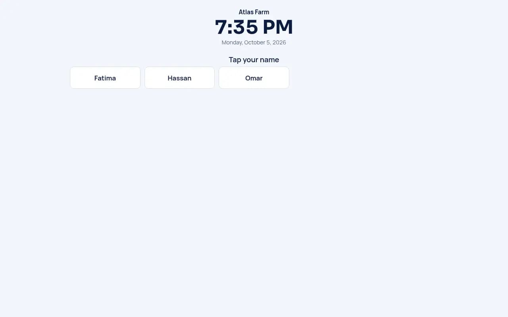Select Hassan from the name list
The height and width of the screenshot is (317, 508).
(x=179, y=78)
